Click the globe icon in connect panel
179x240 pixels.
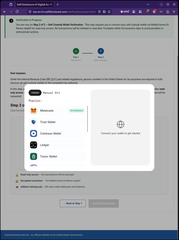[120, 124]
